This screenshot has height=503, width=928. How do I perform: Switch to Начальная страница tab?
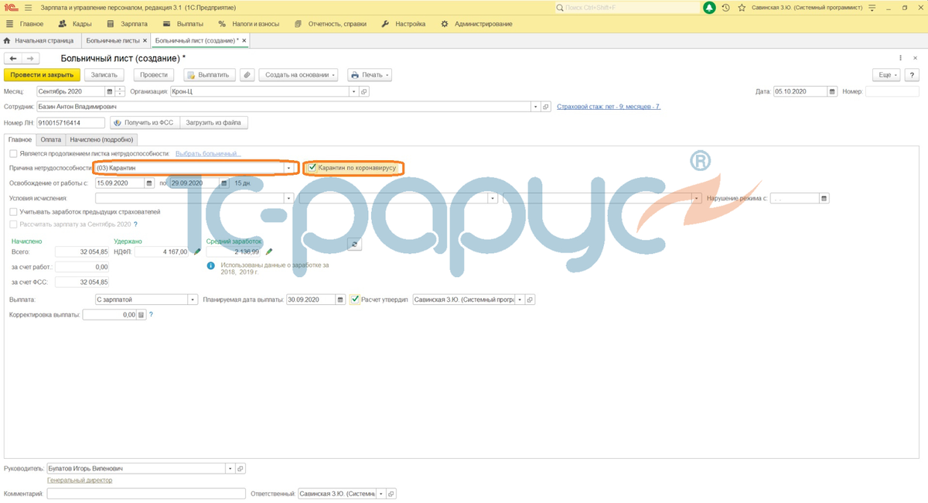[39, 40]
